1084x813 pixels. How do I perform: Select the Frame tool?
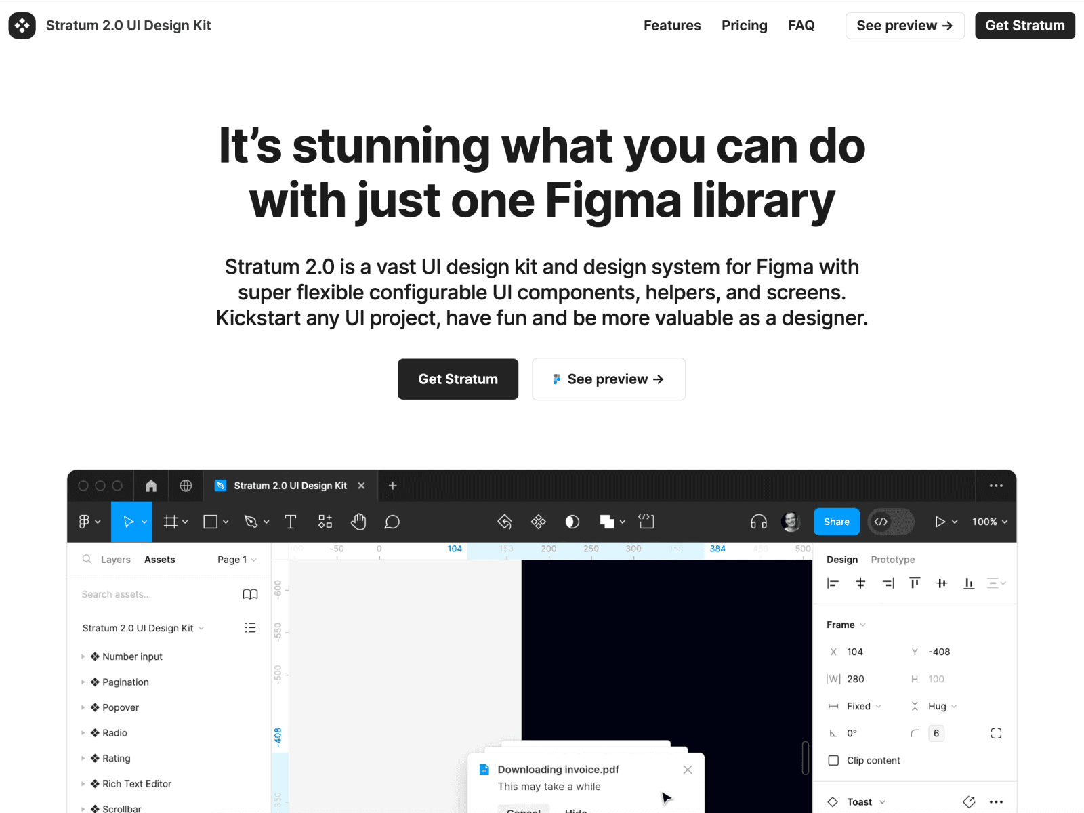click(171, 522)
